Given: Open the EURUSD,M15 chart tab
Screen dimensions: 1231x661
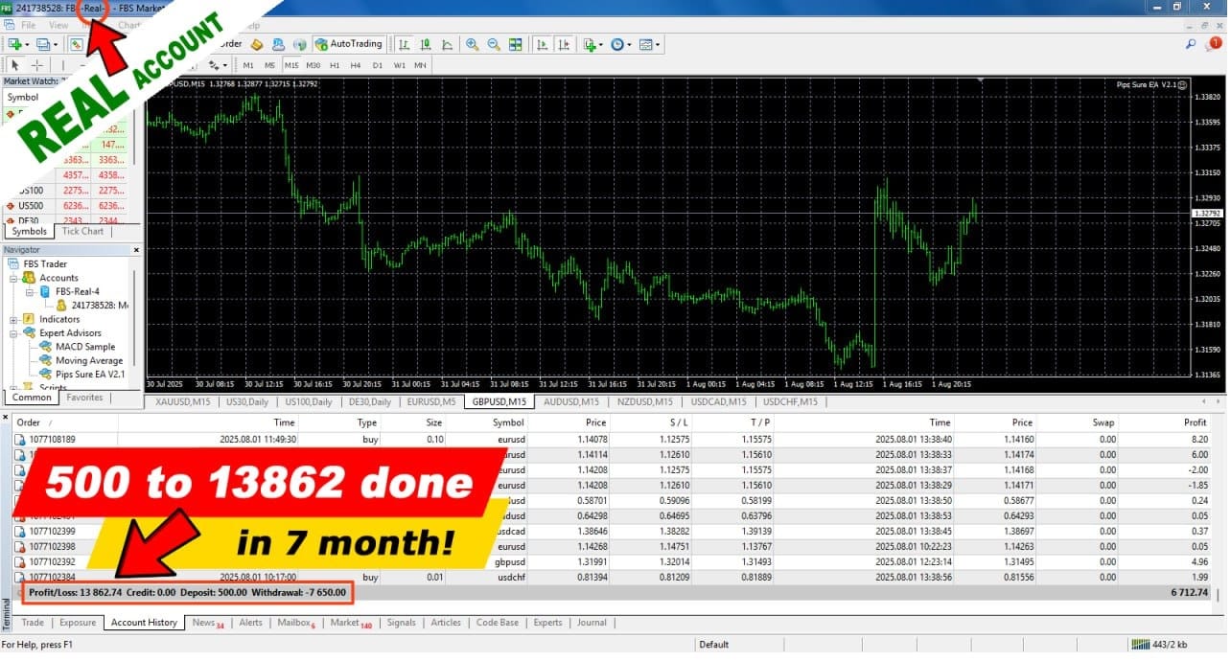Looking at the screenshot, I should coord(429,402).
